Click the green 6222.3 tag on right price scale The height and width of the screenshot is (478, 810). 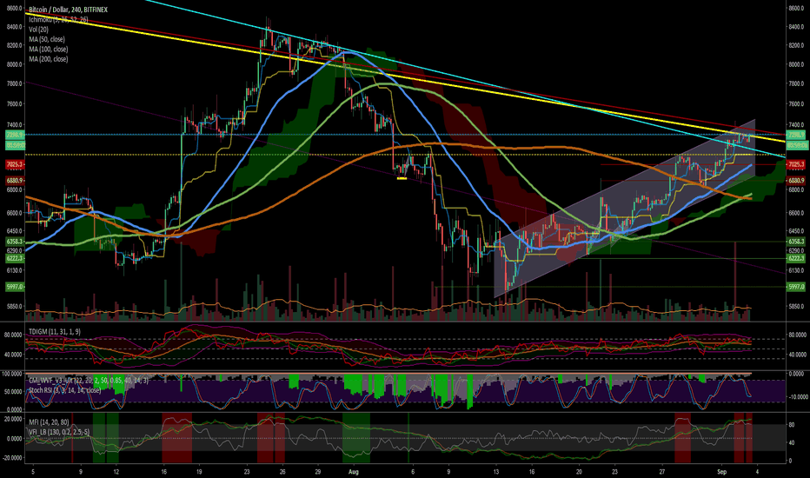point(796,258)
